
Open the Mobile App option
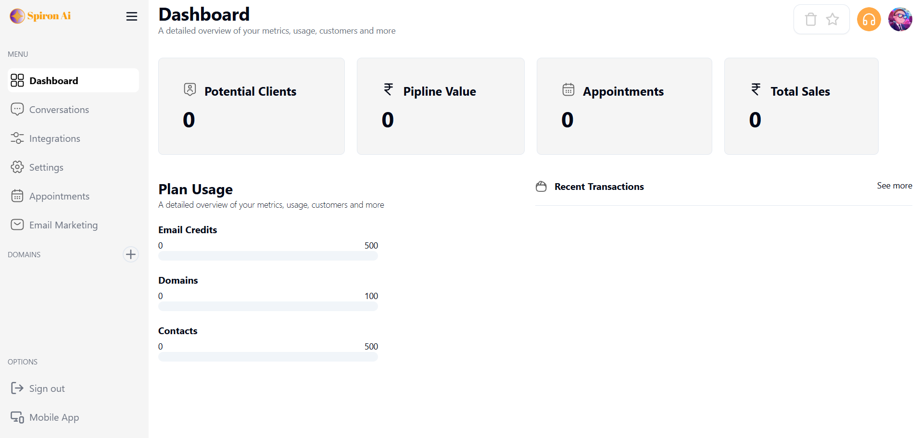coord(54,417)
